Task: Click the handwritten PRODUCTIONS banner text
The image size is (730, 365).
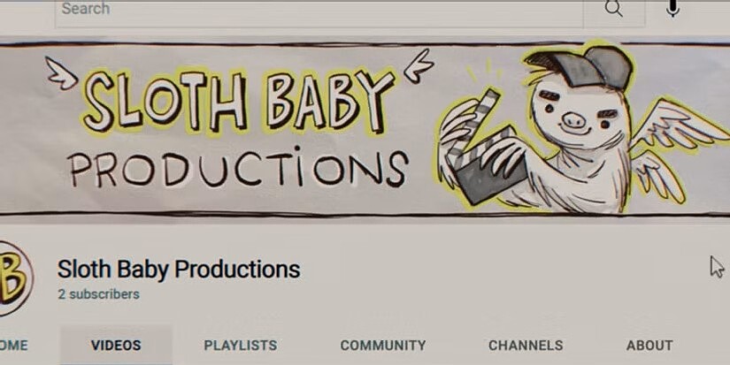Action: pos(238,168)
